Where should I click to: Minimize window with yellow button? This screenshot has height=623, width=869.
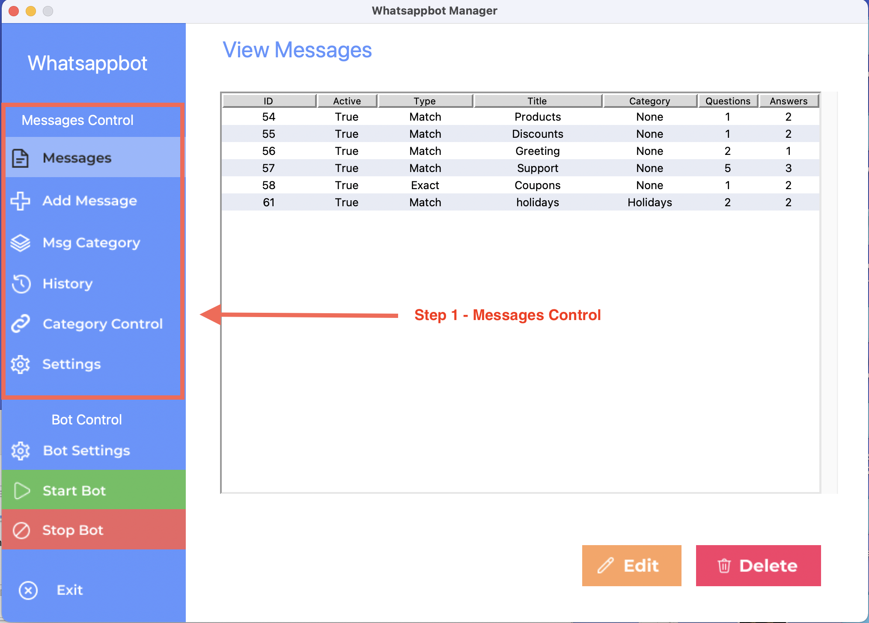pyautogui.click(x=31, y=11)
